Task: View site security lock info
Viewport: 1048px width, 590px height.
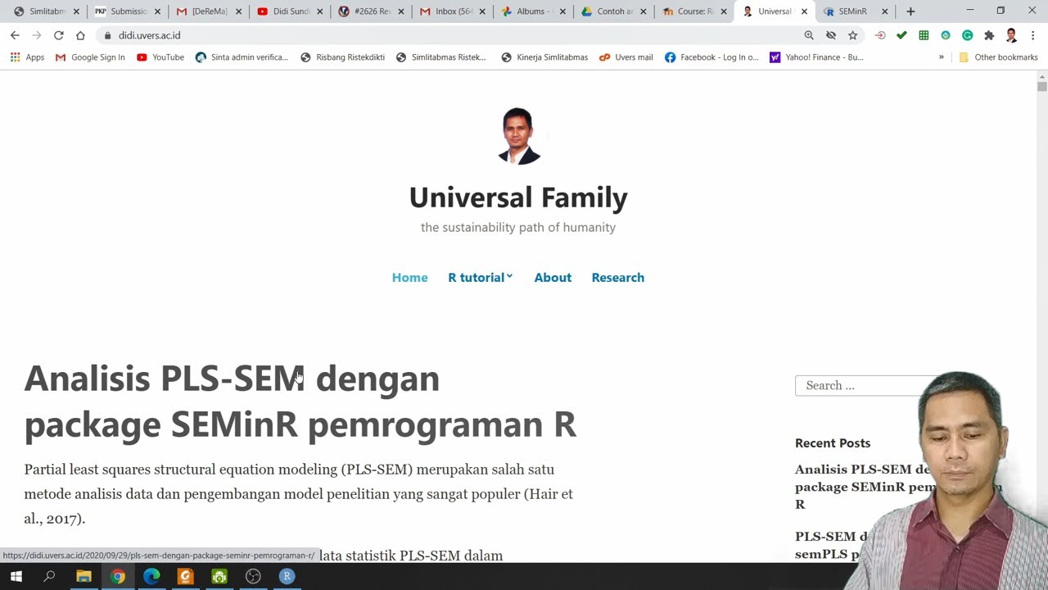Action: (x=107, y=35)
